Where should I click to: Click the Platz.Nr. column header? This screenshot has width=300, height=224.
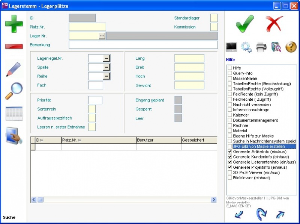point(99,140)
